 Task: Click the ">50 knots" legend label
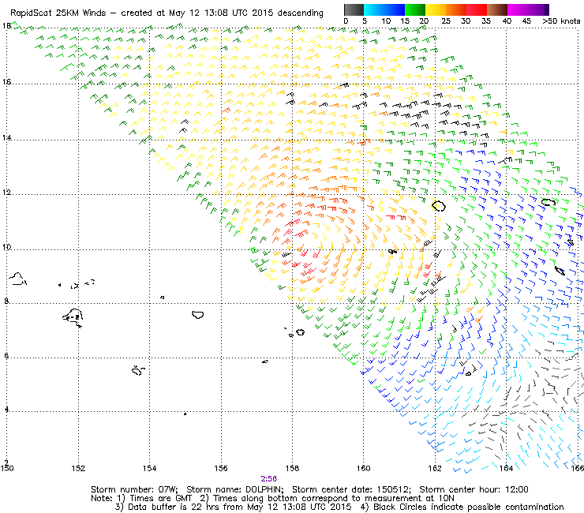coord(561,21)
